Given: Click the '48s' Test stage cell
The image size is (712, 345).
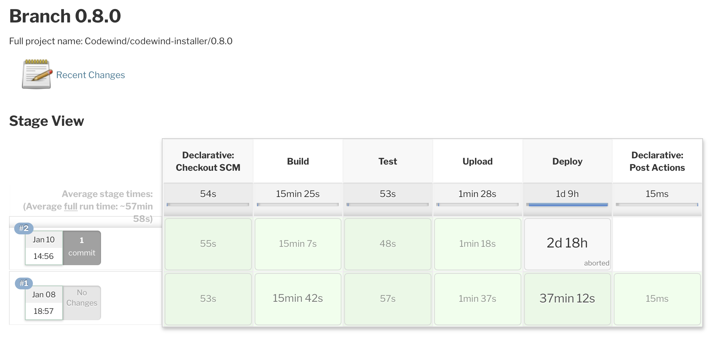Looking at the screenshot, I should tap(387, 244).
